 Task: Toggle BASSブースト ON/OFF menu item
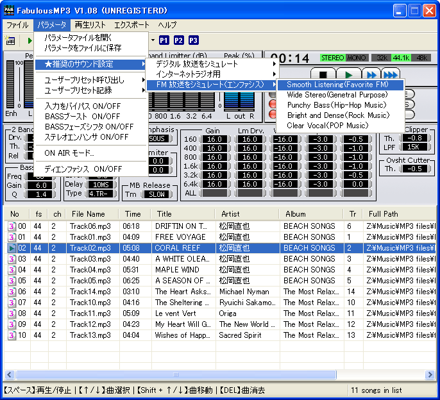tap(91, 117)
